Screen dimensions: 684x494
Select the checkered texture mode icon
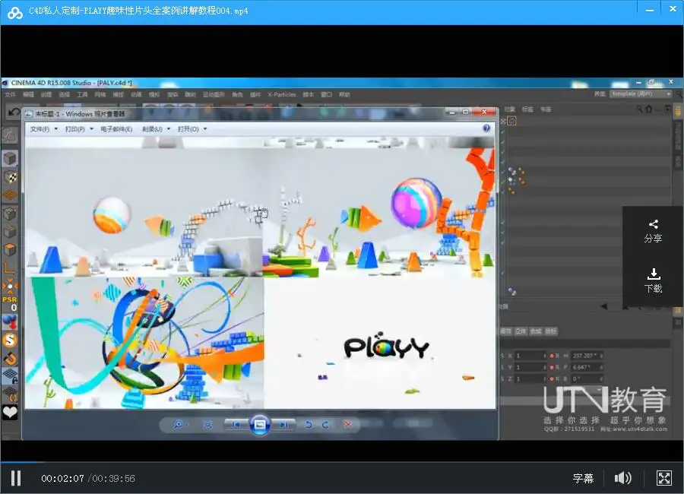tap(10, 177)
